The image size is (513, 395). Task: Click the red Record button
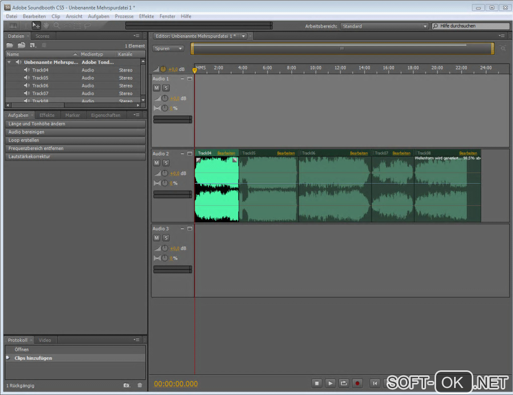(x=357, y=383)
